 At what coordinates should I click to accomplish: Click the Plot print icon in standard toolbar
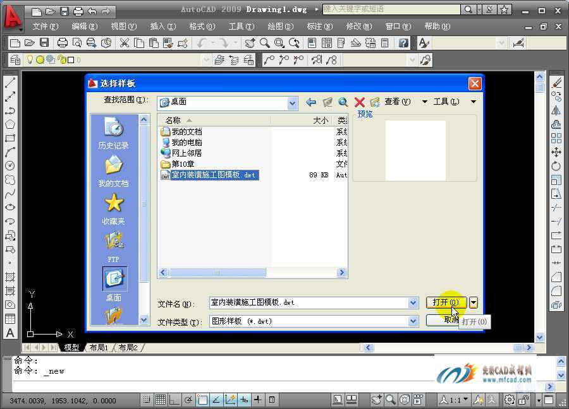point(63,43)
